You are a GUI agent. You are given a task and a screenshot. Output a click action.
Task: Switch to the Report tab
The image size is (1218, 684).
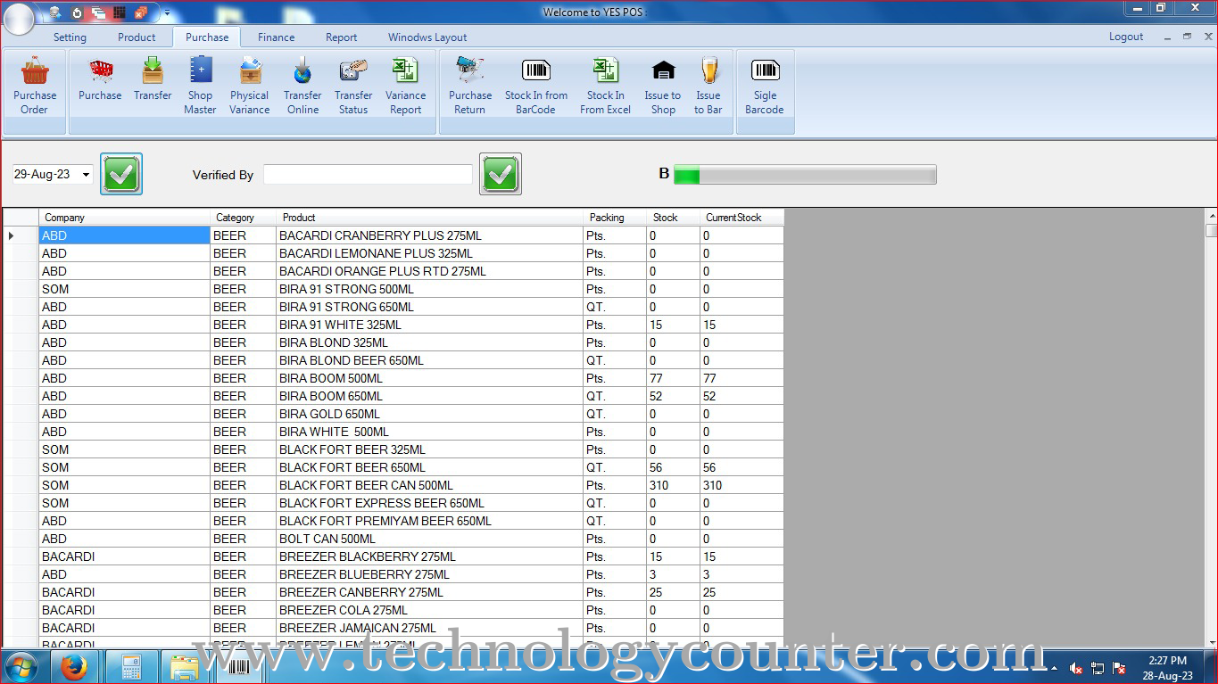click(341, 37)
